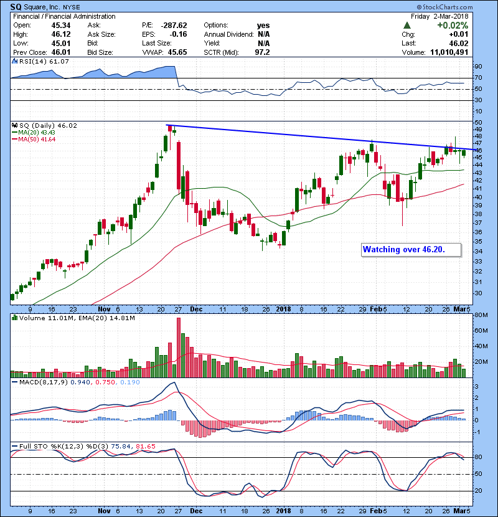
Task: Click the Annual Dividend label
Action: pos(228,34)
